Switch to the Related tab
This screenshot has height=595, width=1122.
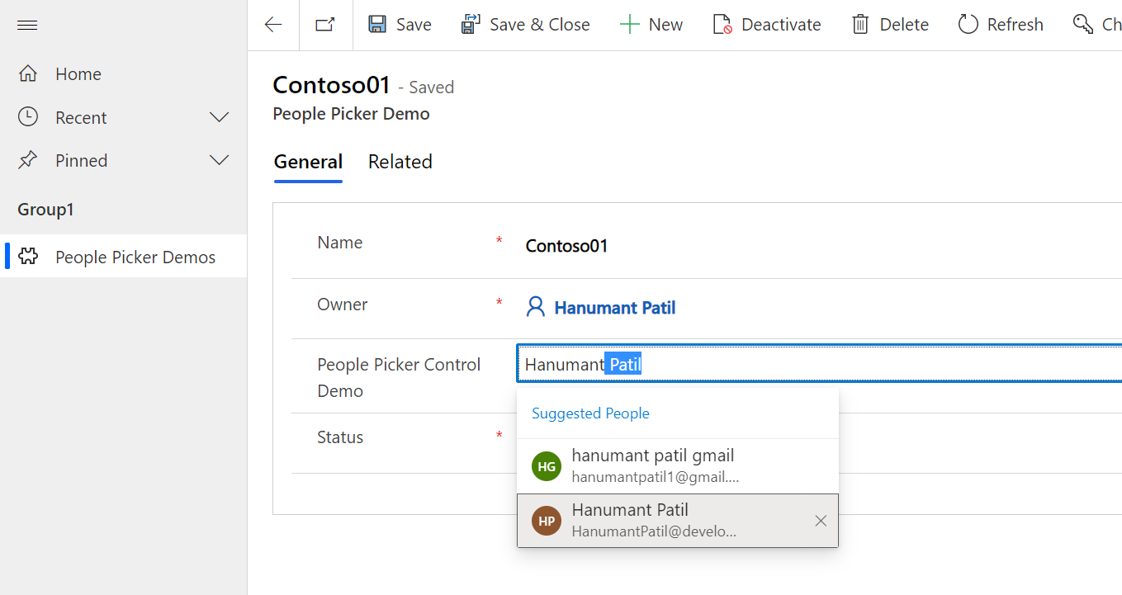tap(400, 162)
